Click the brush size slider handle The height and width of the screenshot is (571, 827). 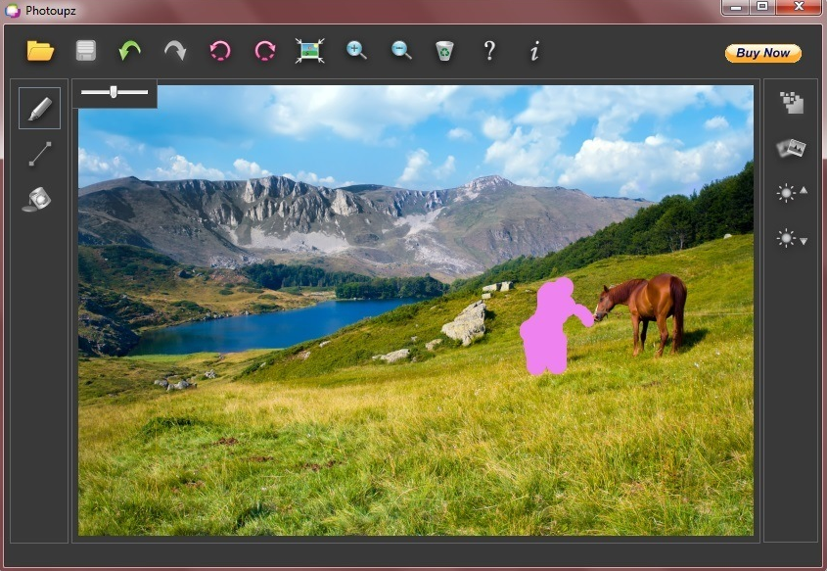pyautogui.click(x=114, y=92)
